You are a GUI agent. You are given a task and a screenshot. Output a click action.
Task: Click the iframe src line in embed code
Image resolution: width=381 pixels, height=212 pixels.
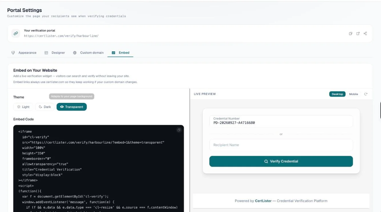pyautogui.click(x=93, y=142)
